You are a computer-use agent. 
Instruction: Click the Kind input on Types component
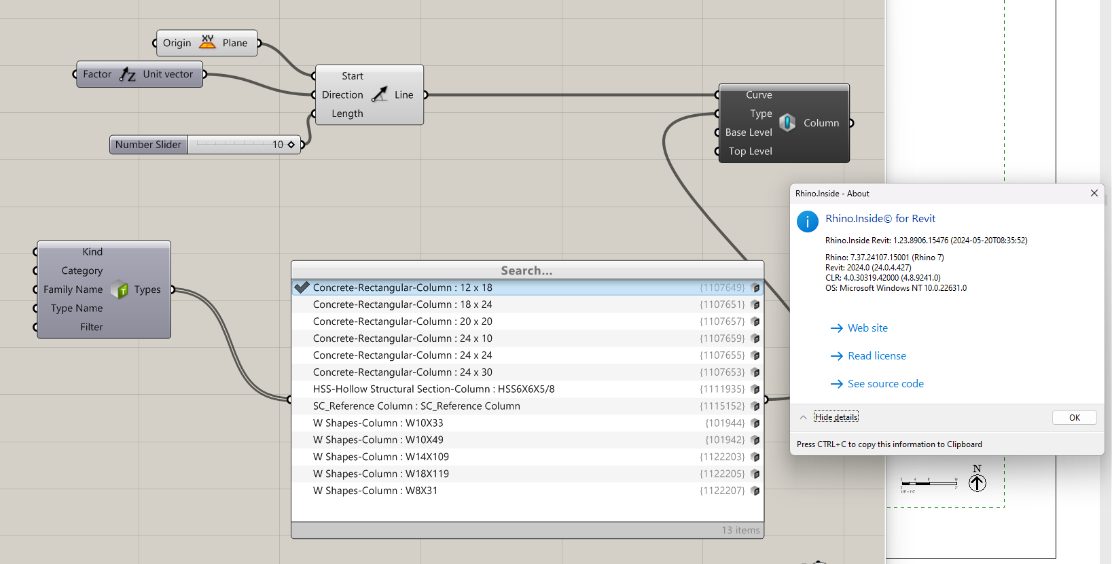pos(92,252)
